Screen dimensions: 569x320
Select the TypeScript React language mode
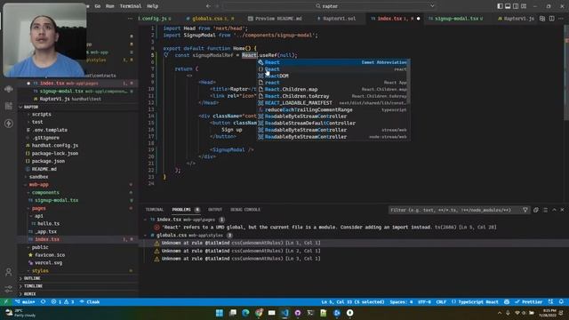click(476, 302)
